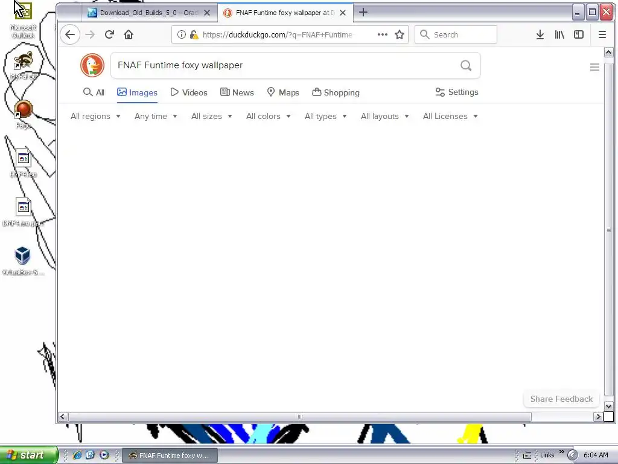Click the padlock connection warning icon
Image resolution: width=618 pixels, height=464 pixels.
pos(194,34)
